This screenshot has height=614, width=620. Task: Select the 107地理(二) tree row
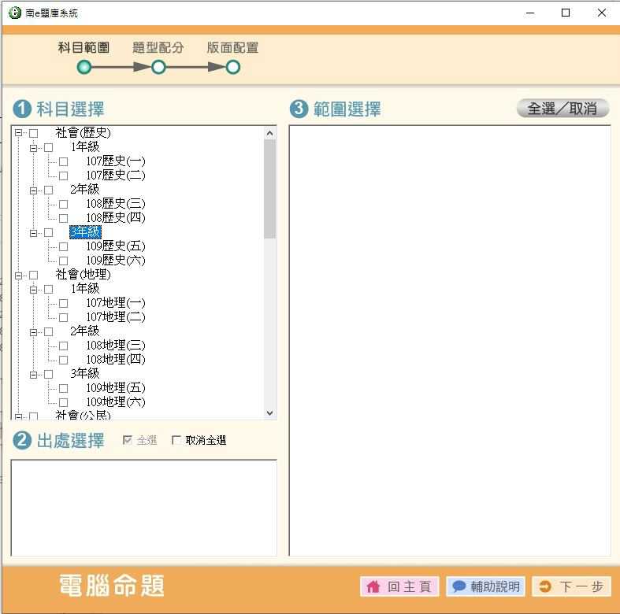[x=116, y=317]
